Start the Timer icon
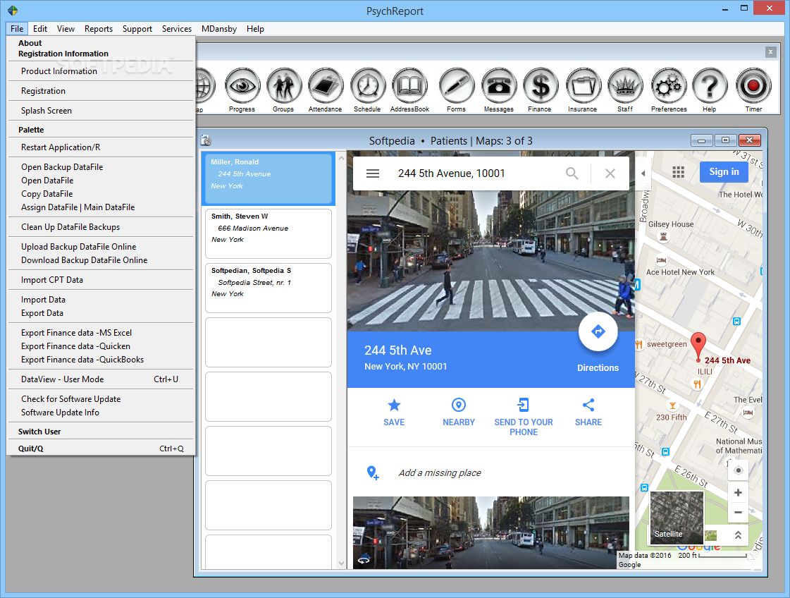This screenshot has height=598, width=790. click(753, 87)
